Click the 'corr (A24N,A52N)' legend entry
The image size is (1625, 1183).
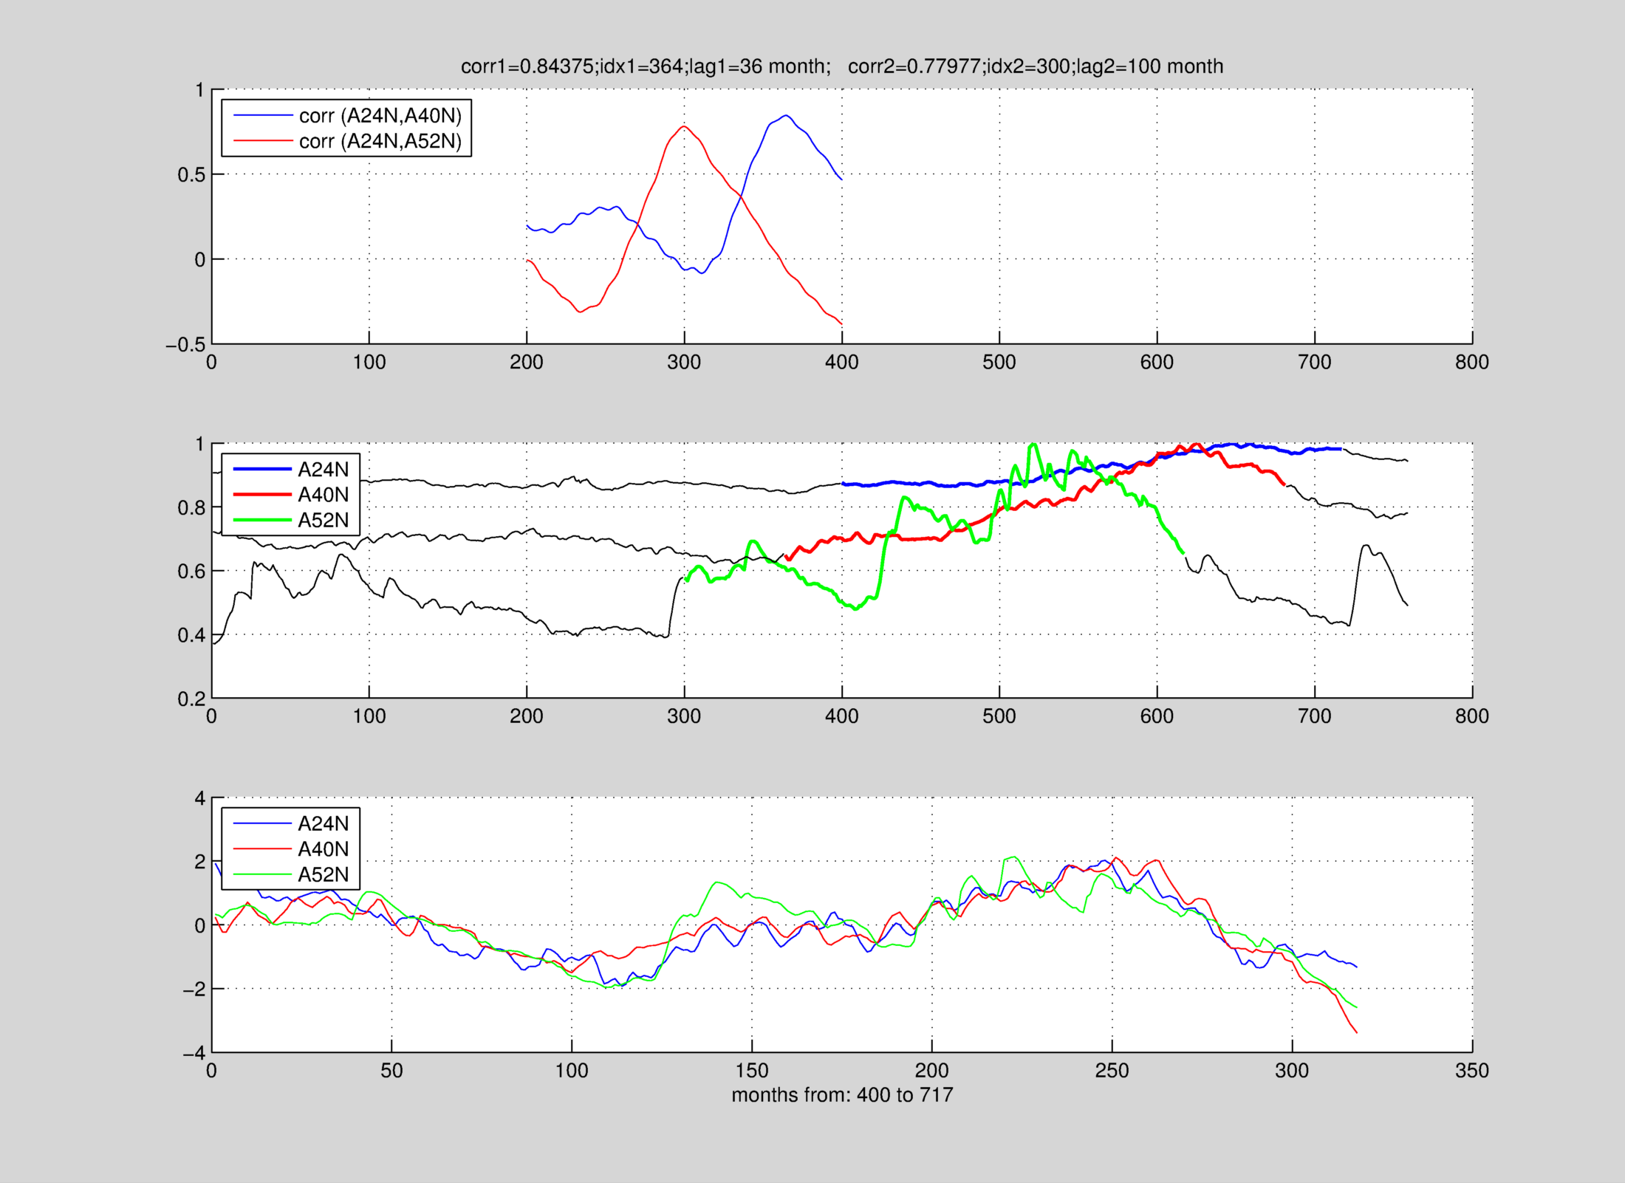380,141
